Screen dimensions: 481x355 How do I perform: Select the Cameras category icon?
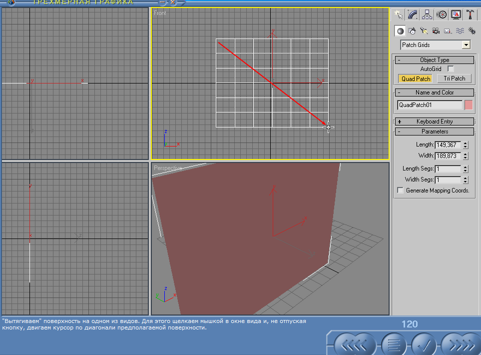point(436,31)
